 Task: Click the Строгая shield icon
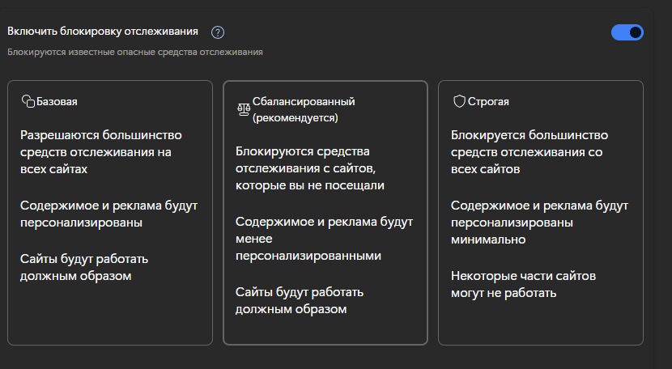(x=459, y=101)
